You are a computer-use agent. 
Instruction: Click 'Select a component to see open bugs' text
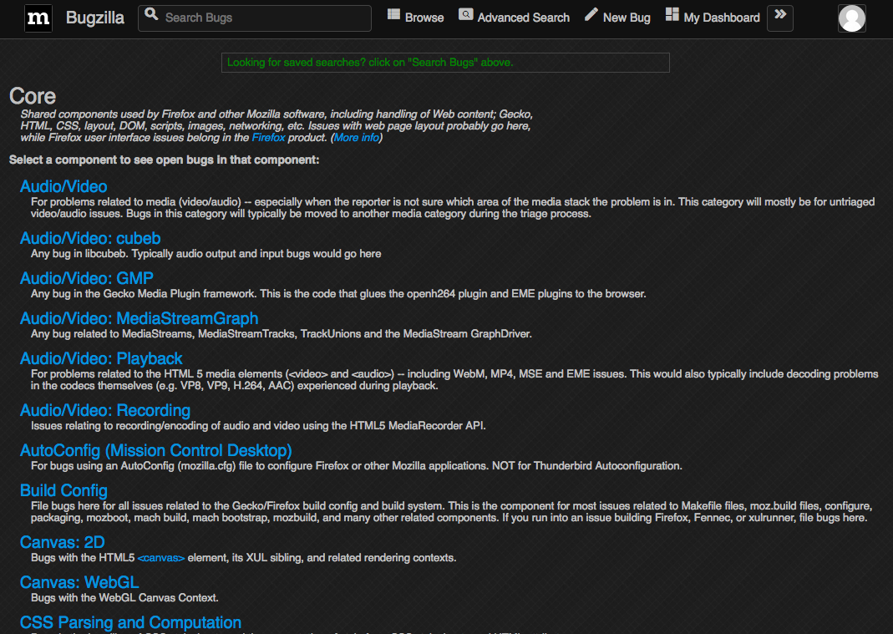click(x=164, y=160)
